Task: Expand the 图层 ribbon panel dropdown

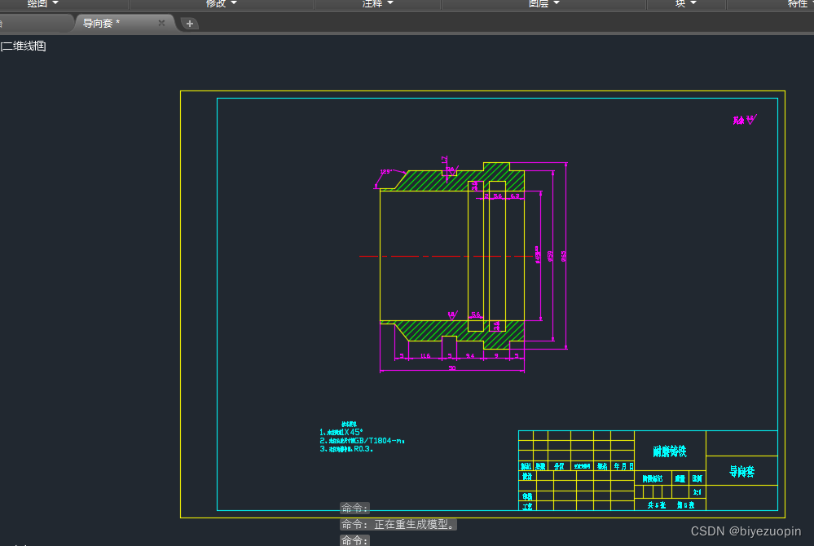Action: point(544,3)
